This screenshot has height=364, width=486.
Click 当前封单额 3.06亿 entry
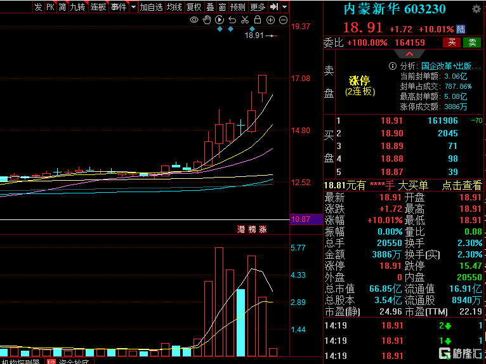pos(433,76)
